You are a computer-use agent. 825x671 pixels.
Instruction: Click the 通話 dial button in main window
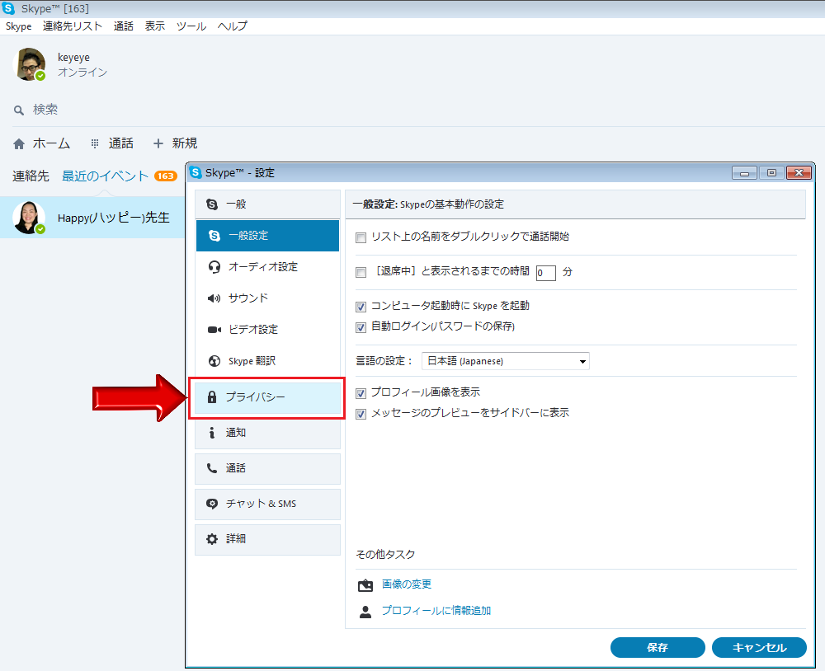(x=112, y=143)
